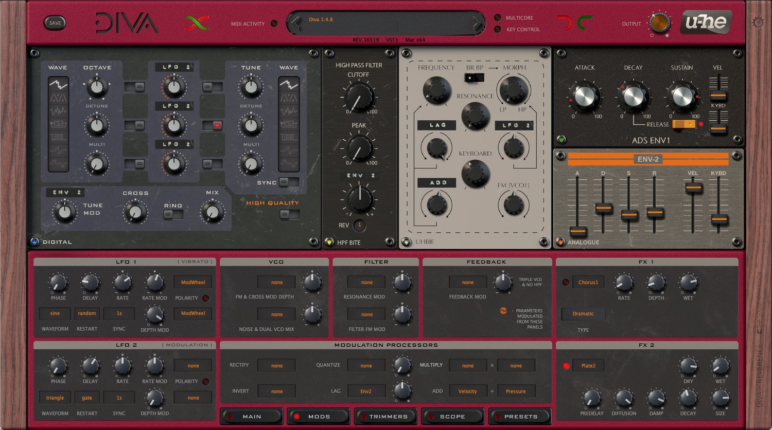The width and height of the screenshot is (772, 430).
Task: Click the ENV 2 source label in HPF panel
Action: (x=359, y=175)
